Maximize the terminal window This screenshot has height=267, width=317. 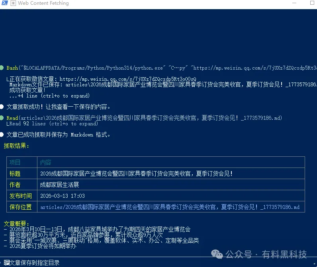tap(312, 3)
